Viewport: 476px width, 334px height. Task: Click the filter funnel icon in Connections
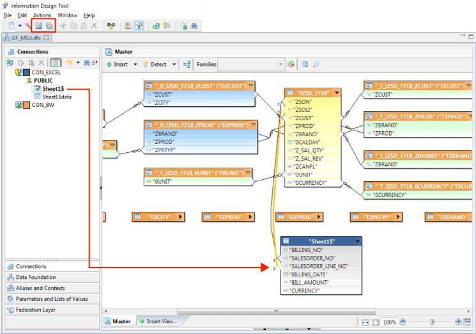[69, 63]
